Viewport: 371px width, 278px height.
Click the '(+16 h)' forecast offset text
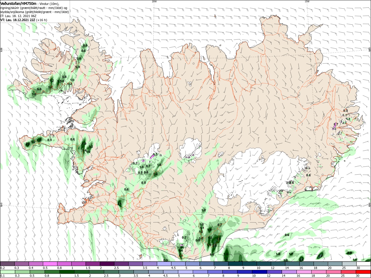point(42,20)
